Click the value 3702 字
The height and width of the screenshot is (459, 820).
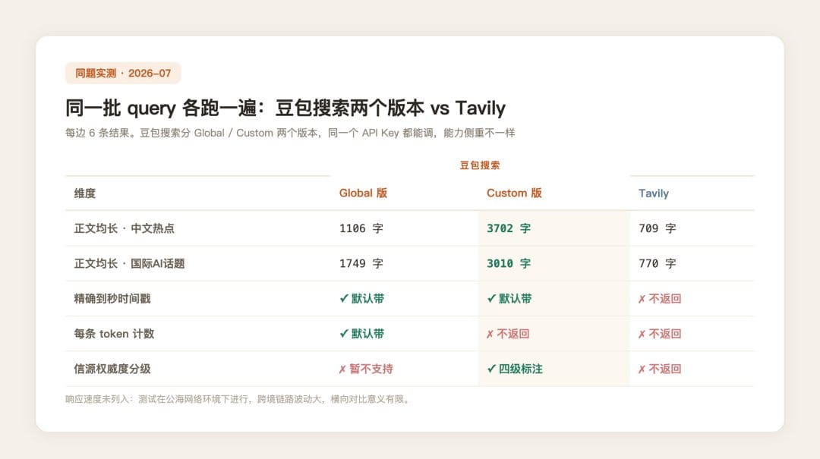pos(508,228)
